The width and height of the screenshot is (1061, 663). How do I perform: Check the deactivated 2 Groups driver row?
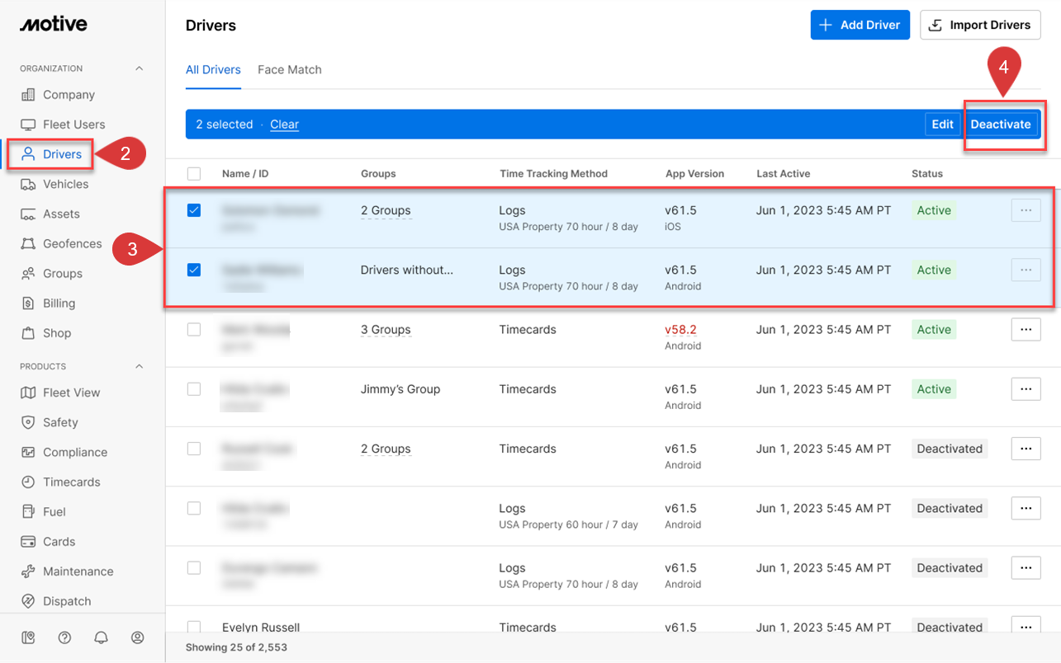[194, 449]
